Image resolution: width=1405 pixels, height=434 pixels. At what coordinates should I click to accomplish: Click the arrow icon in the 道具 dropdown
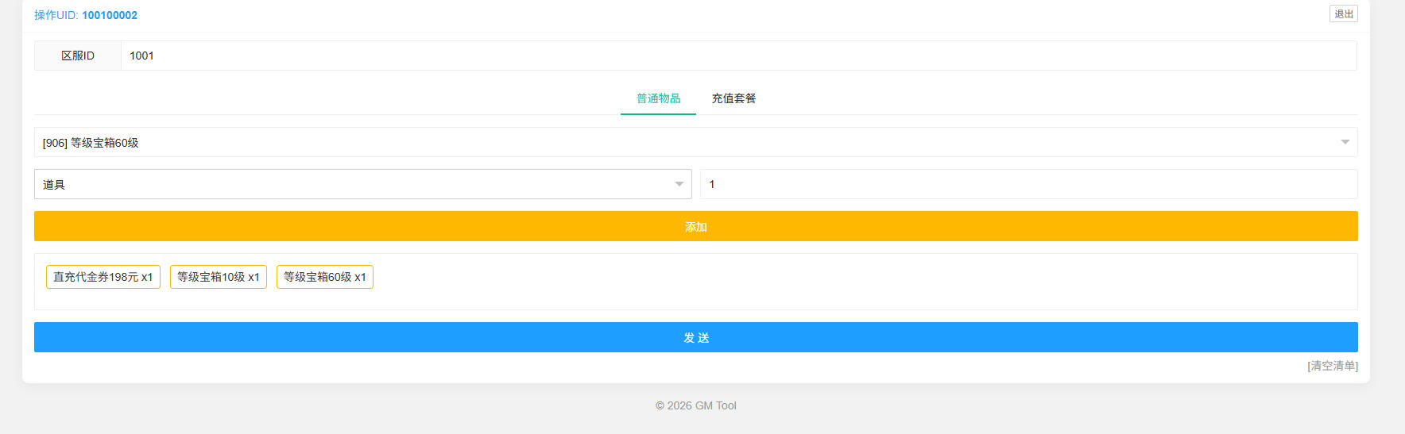click(x=679, y=184)
